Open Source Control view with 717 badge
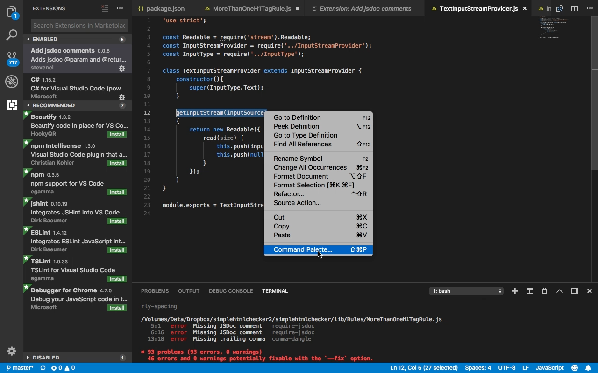 tap(12, 58)
